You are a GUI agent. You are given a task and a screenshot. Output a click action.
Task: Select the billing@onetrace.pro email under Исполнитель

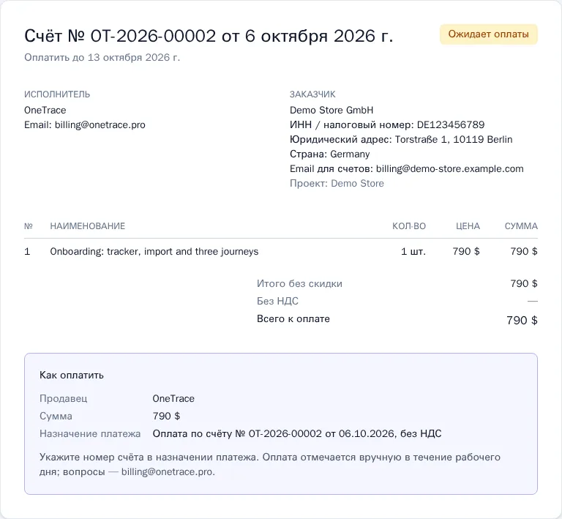100,124
